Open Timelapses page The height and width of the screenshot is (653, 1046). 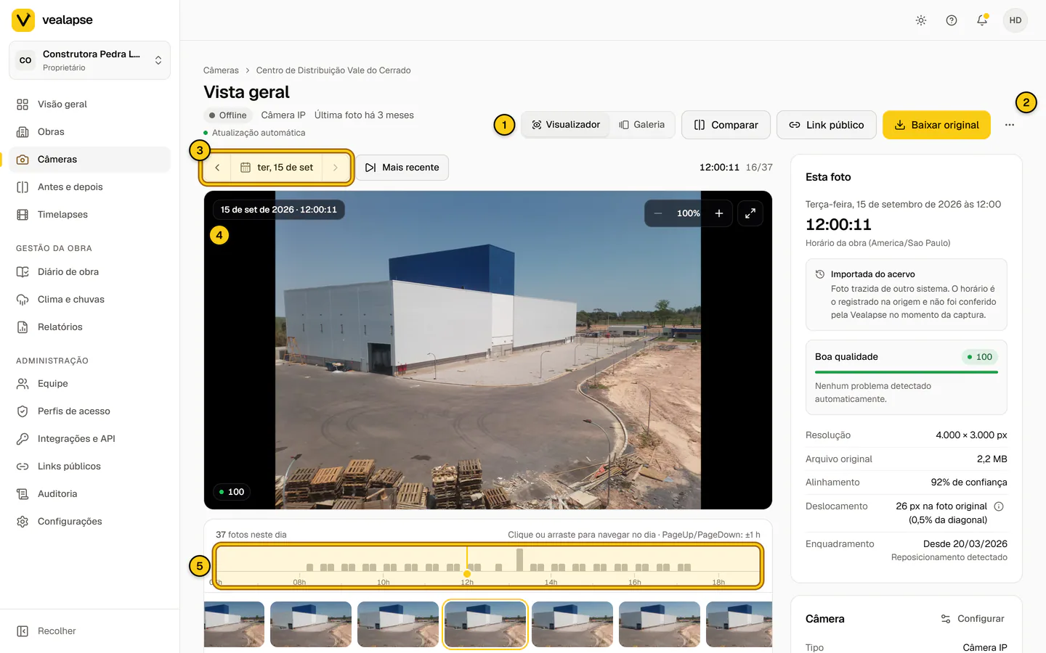[x=89, y=215]
